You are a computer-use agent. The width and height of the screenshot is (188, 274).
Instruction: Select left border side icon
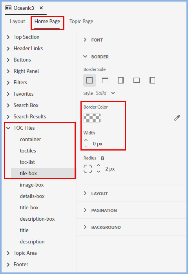pyautogui.click(x=152, y=80)
